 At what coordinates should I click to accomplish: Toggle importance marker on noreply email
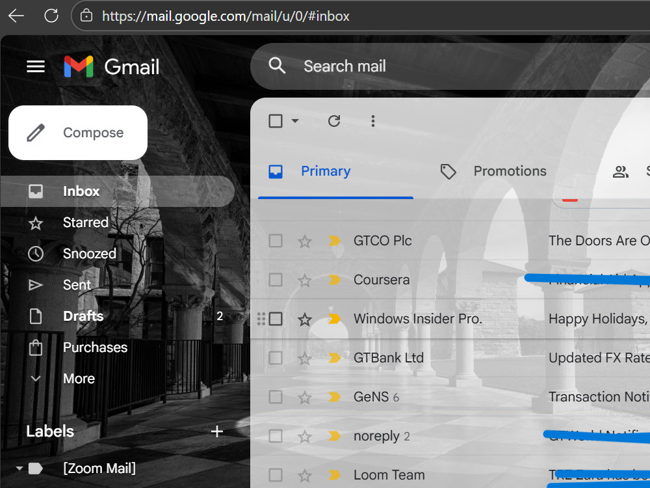pos(334,436)
